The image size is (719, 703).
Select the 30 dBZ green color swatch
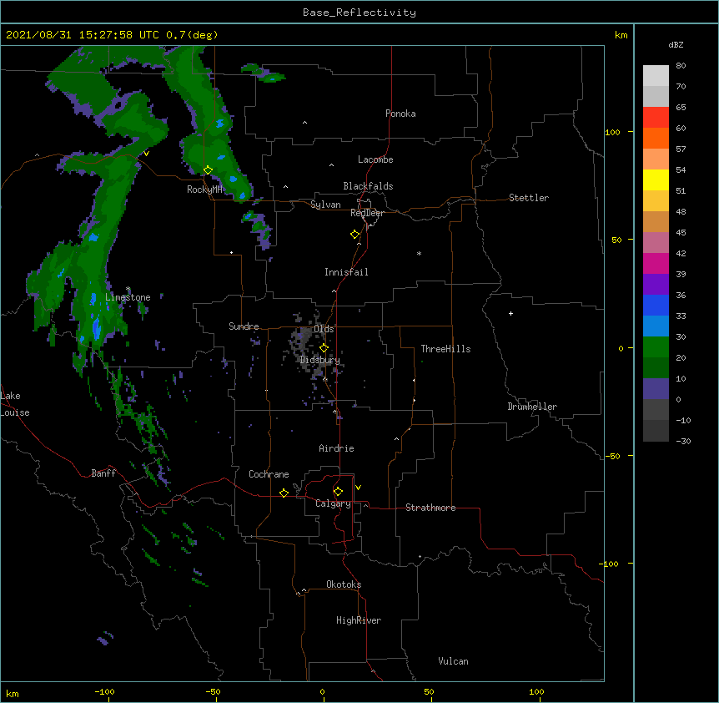click(x=656, y=347)
